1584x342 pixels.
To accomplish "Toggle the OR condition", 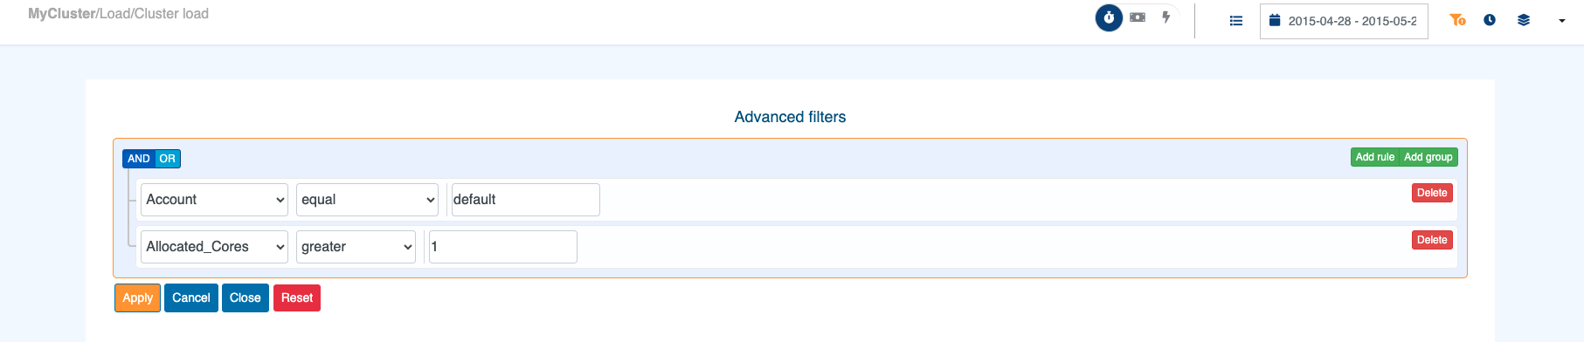I will pyautogui.click(x=168, y=159).
